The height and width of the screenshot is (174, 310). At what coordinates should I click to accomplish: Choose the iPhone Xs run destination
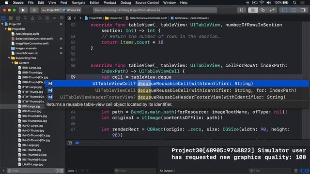coord(72,10)
